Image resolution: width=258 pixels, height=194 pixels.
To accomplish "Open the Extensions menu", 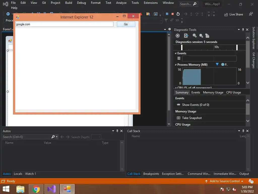I will (151, 3).
